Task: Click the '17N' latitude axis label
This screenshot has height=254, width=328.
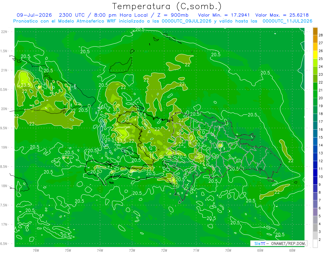Action: [x=4, y=224]
